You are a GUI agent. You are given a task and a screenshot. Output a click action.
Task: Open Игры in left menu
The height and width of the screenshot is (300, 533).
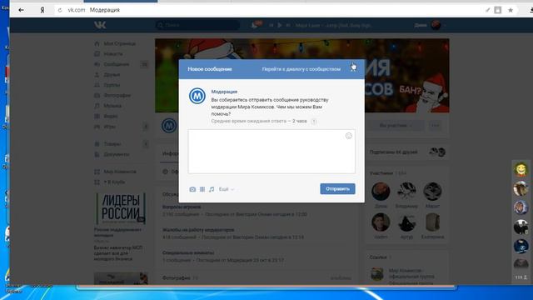tap(109, 127)
